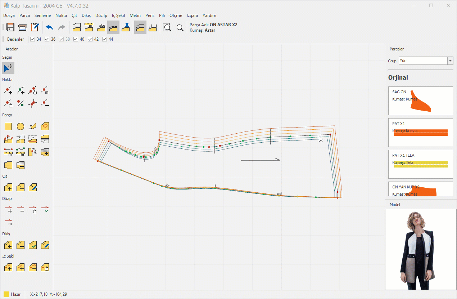Viewport: 457px width, 299px height.
Task: Click the save floppy disk icon
Action: (x=10, y=27)
